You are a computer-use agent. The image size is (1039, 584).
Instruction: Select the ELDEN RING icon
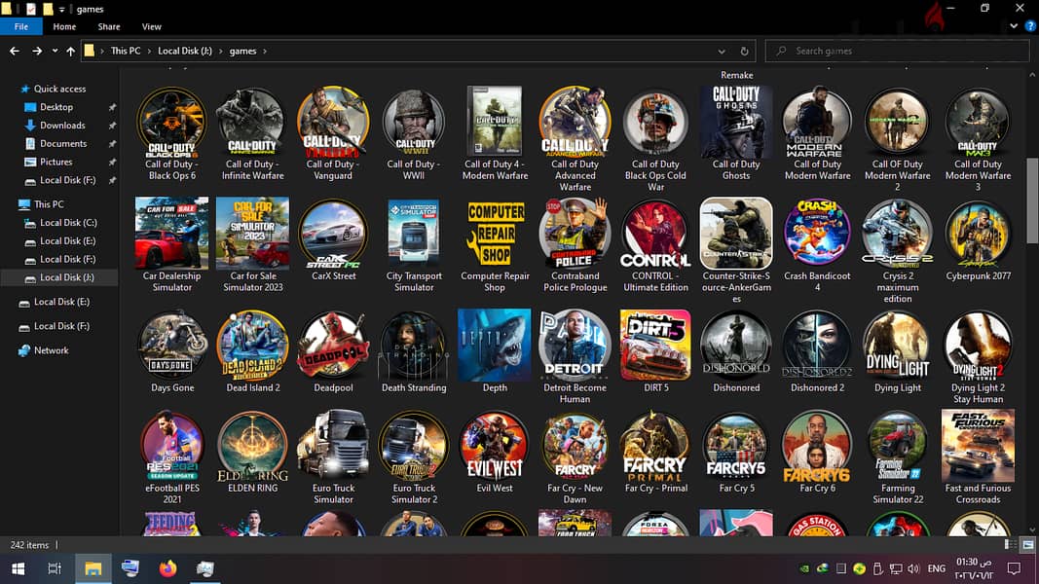pyautogui.click(x=252, y=446)
